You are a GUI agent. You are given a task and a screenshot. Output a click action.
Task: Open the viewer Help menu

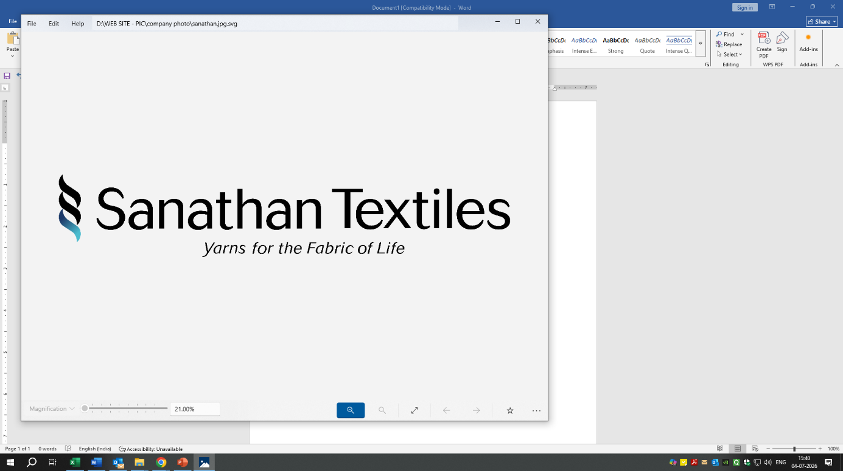pos(78,23)
